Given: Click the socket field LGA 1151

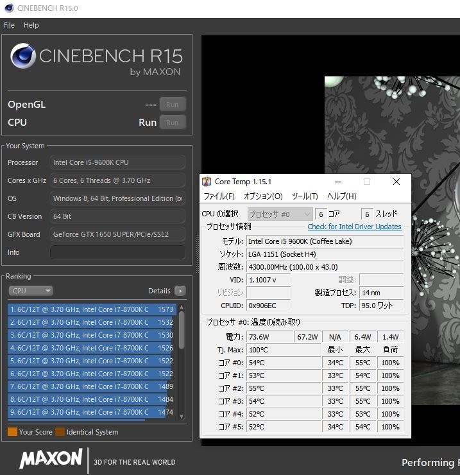Looking at the screenshot, I should 325,254.
